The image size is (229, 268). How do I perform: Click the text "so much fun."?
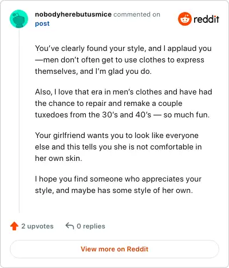pos(187,115)
